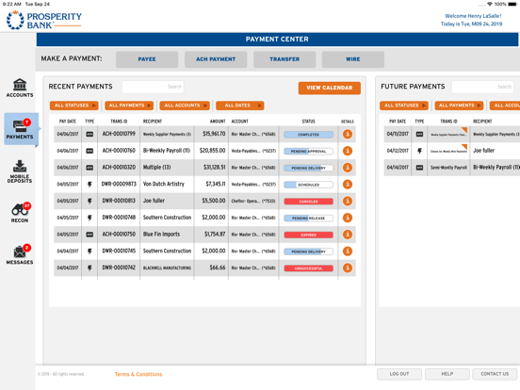520x390 pixels.
Task: Select the Multiple (13) recipient cell
Action: (x=157, y=167)
